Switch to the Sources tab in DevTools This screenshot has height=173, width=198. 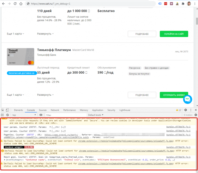tap(43, 110)
